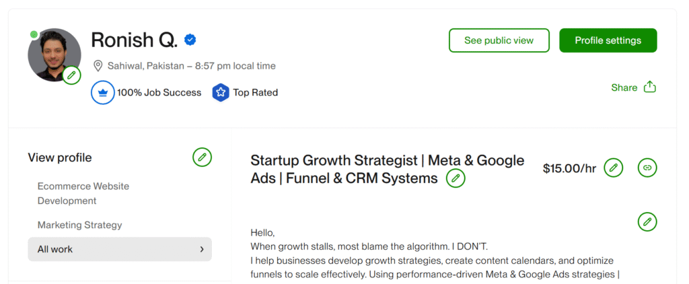Click the share upload icon
This screenshot has height=284, width=689.
(x=649, y=87)
